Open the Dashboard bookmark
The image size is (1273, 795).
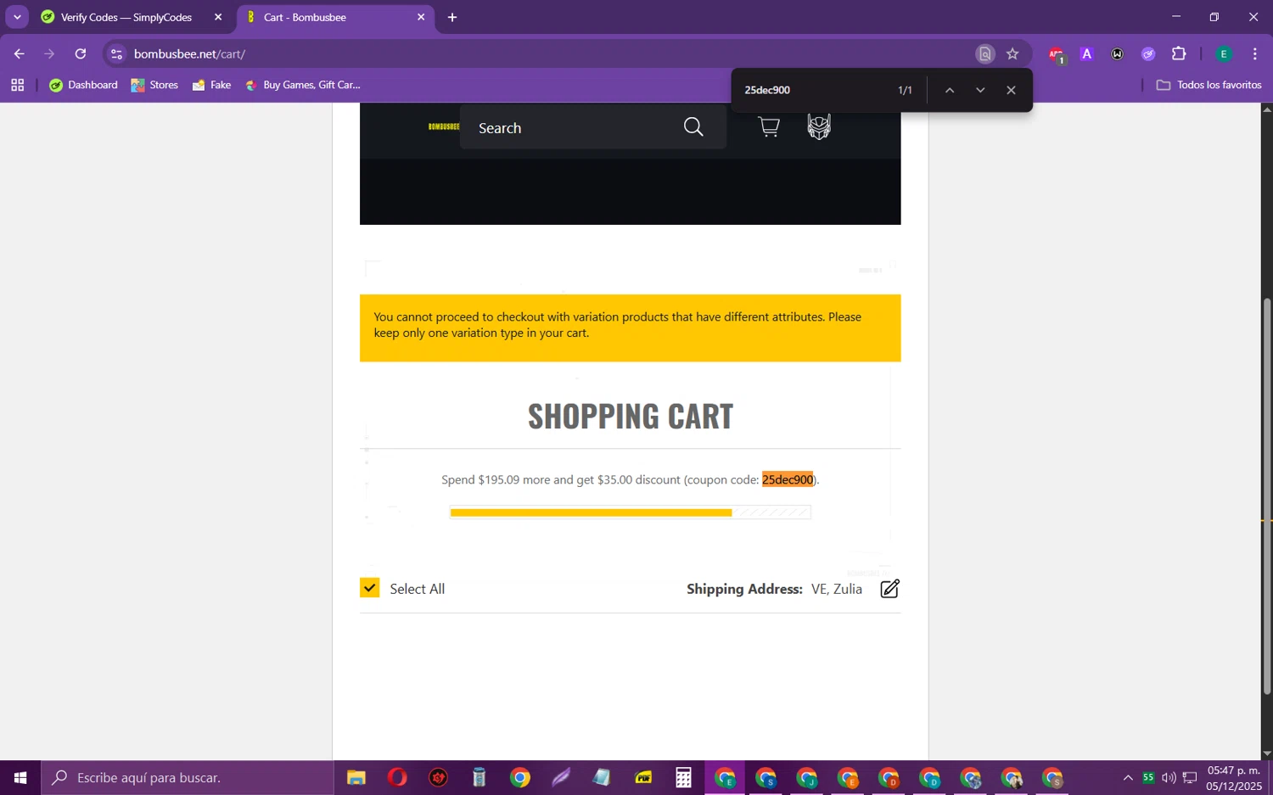pyautogui.click(x=83, y=85)
